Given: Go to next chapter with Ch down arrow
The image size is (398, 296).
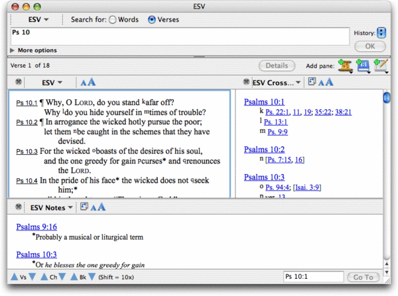Looking at the screenshot, I should (62, 277).
